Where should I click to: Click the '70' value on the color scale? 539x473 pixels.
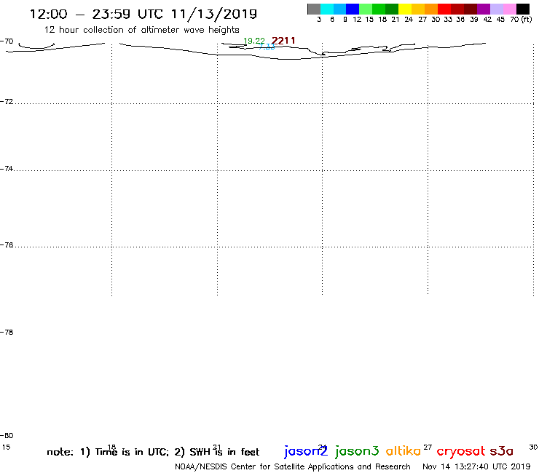click(x=514, y=20)
